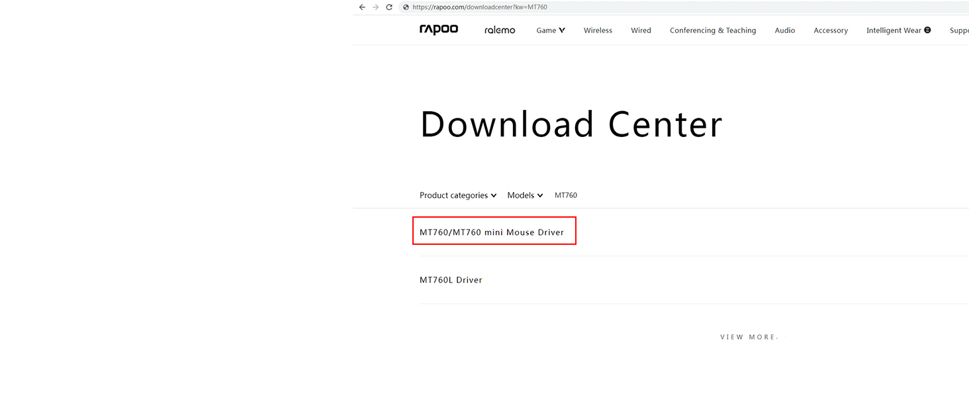Open the Audio menu item
This screenshot has width=969, height=397.
(x=785, y=30)
